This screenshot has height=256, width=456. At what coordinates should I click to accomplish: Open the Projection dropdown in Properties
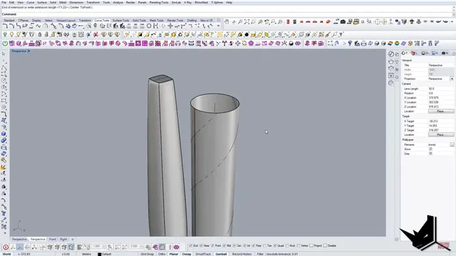click(x=451, y=79)
